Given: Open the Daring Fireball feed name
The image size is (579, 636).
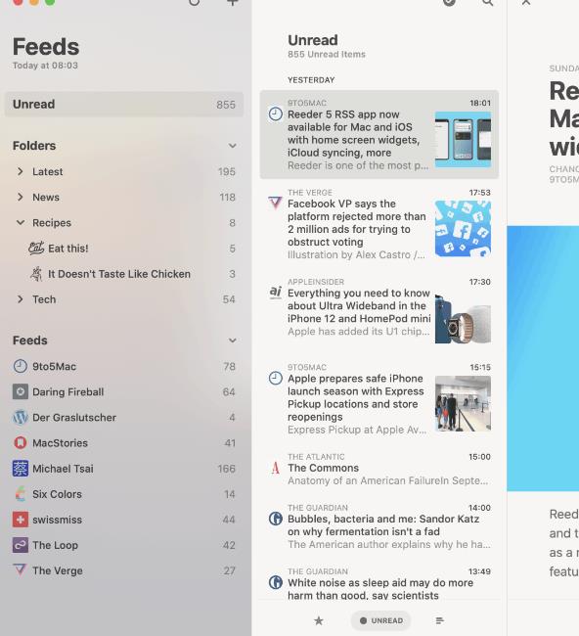Looking at the screenshot, I should tap(68, 391).
